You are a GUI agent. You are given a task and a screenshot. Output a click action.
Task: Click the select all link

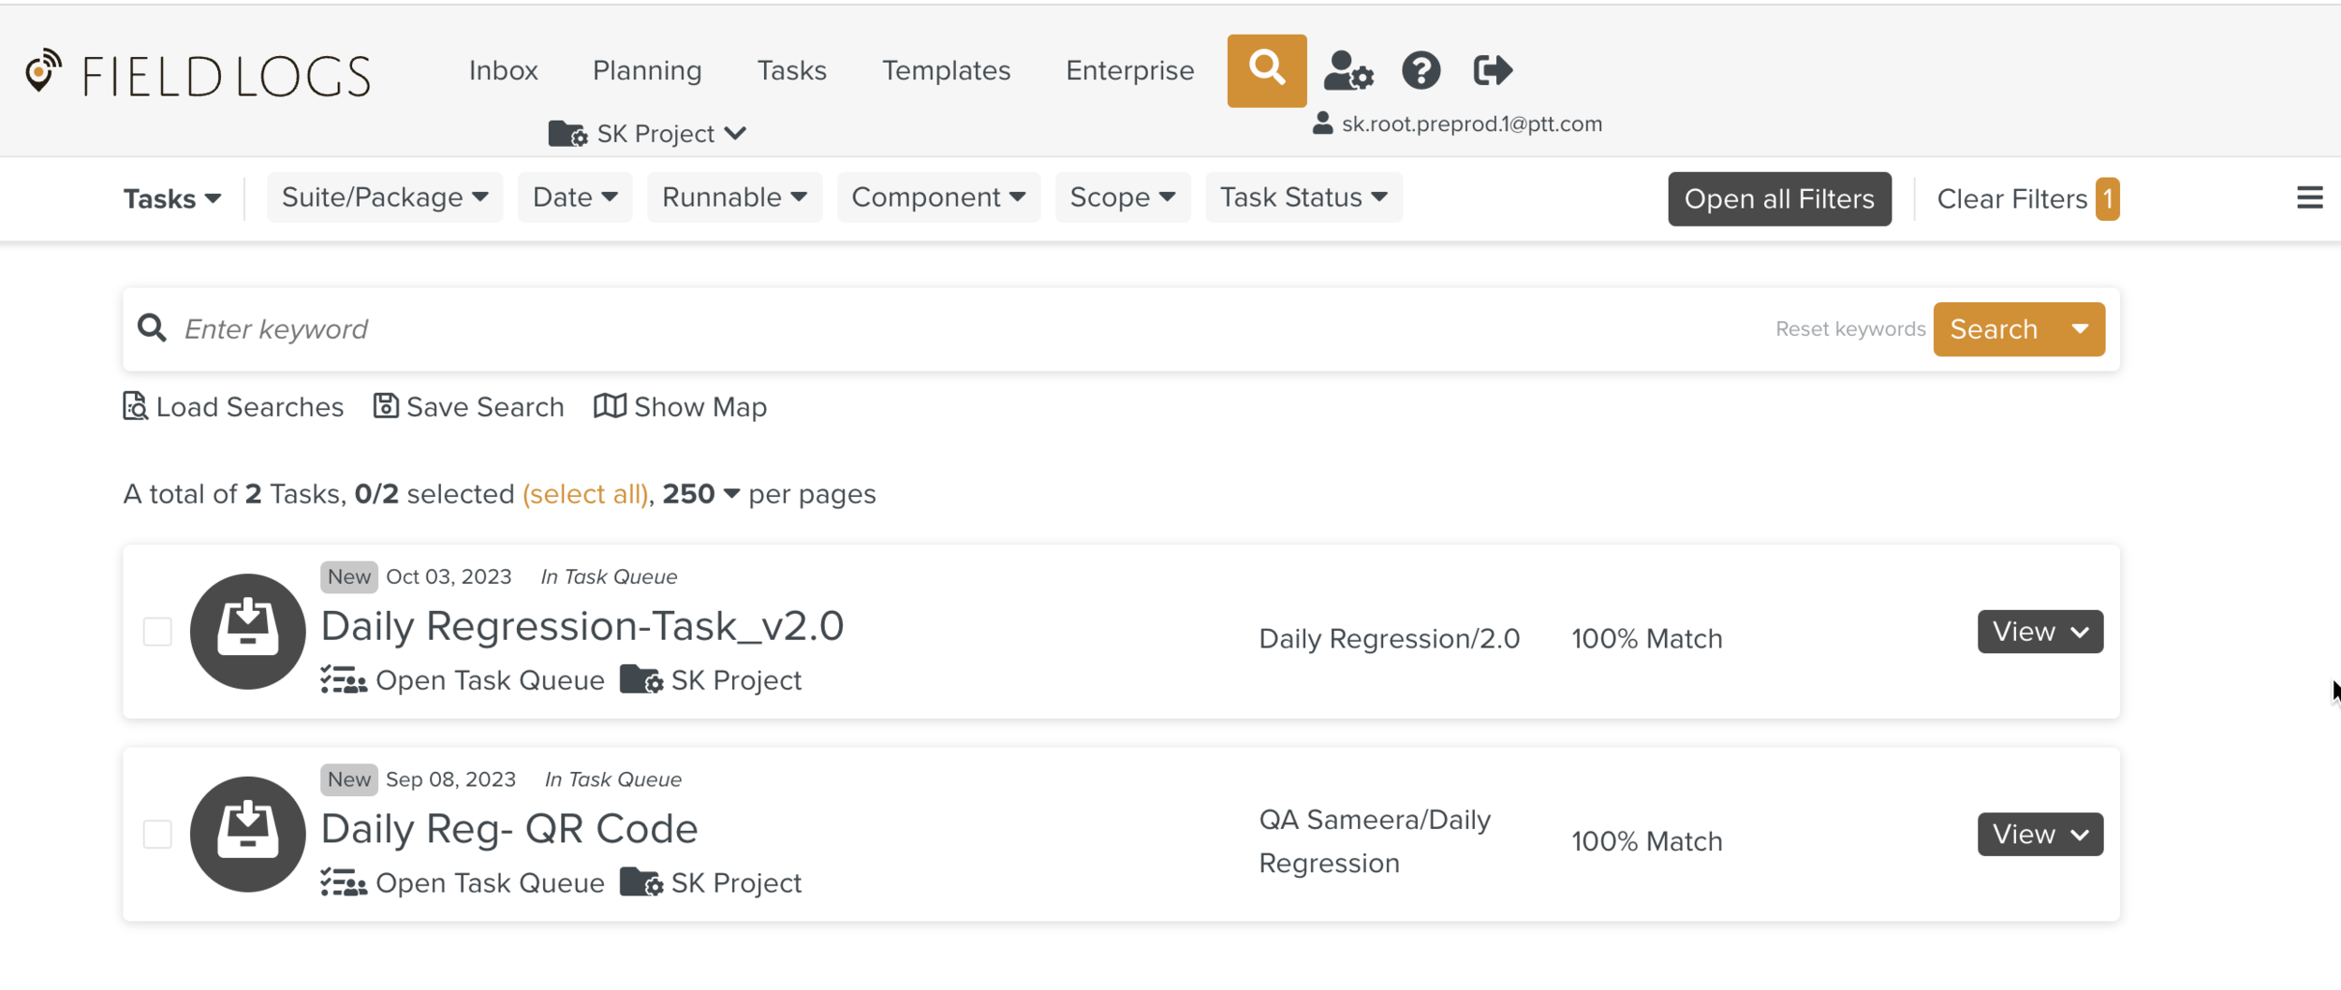[x=585, y=494]
